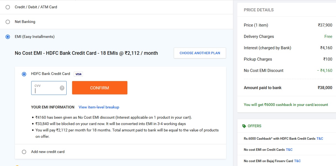The image size is (336, 166).
Task: Click the VISA card logo
Action: (x=78, y=74)
